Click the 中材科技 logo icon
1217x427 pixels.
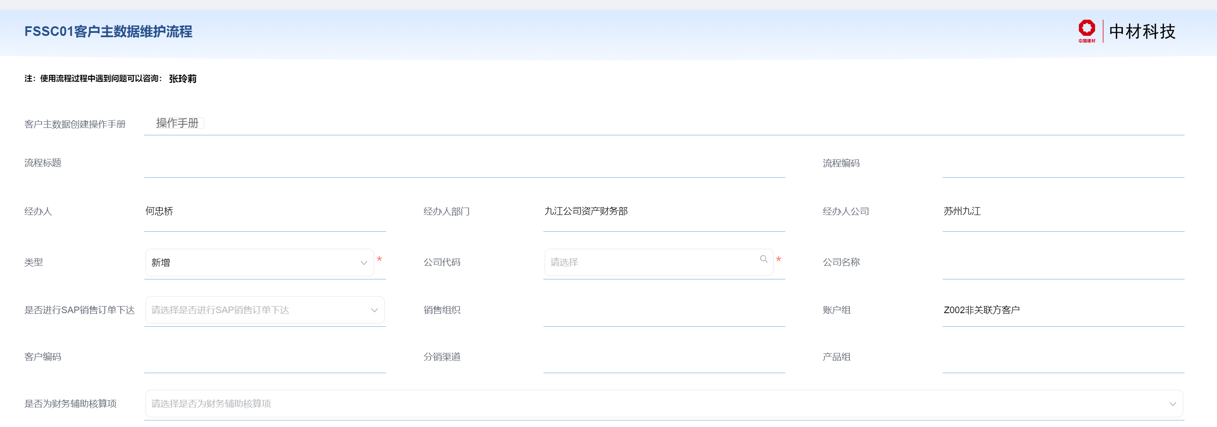(x=1086, y=31)
